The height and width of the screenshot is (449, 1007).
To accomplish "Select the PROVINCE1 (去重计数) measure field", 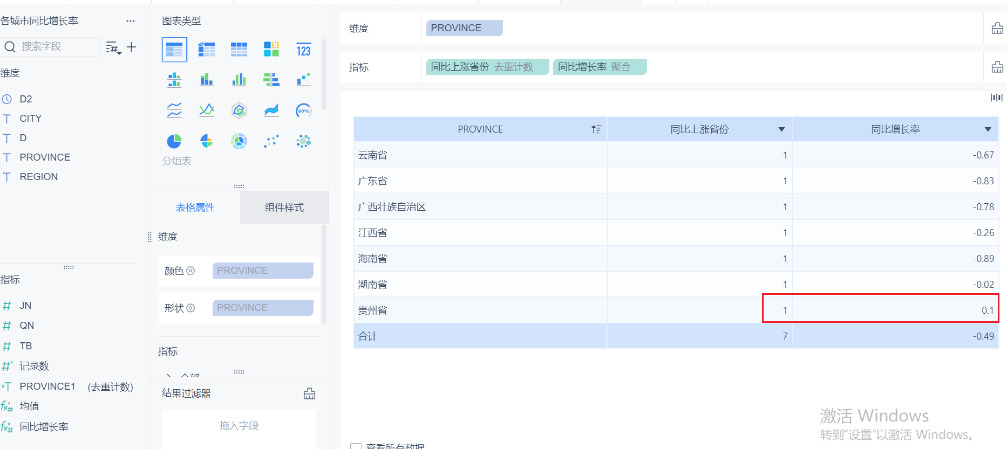I will (76, 386).
